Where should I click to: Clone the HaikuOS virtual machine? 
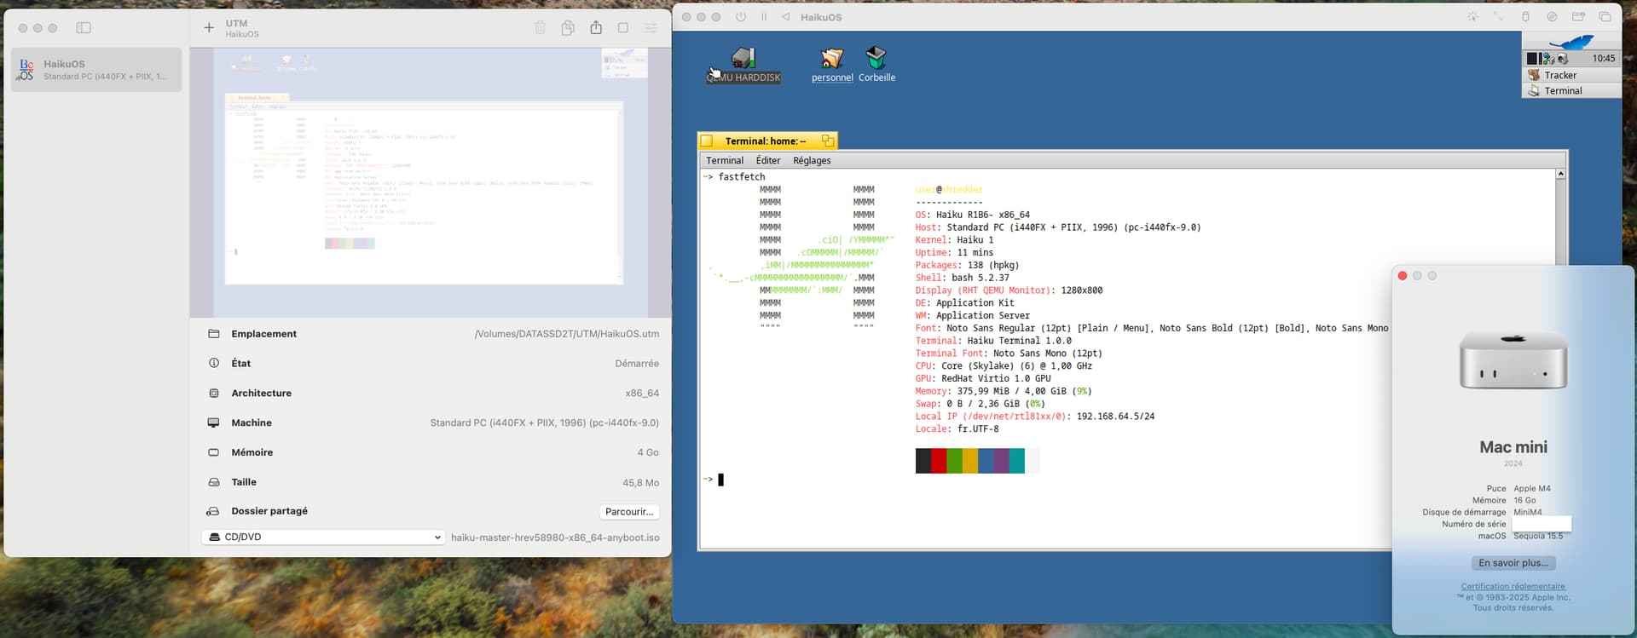(x=568, y=28)
